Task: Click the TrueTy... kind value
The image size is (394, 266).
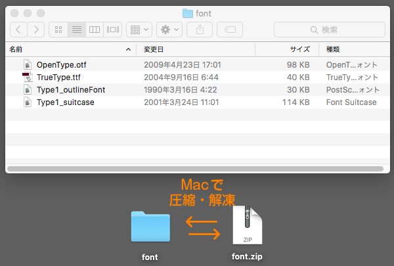Action: coord(352,78)
